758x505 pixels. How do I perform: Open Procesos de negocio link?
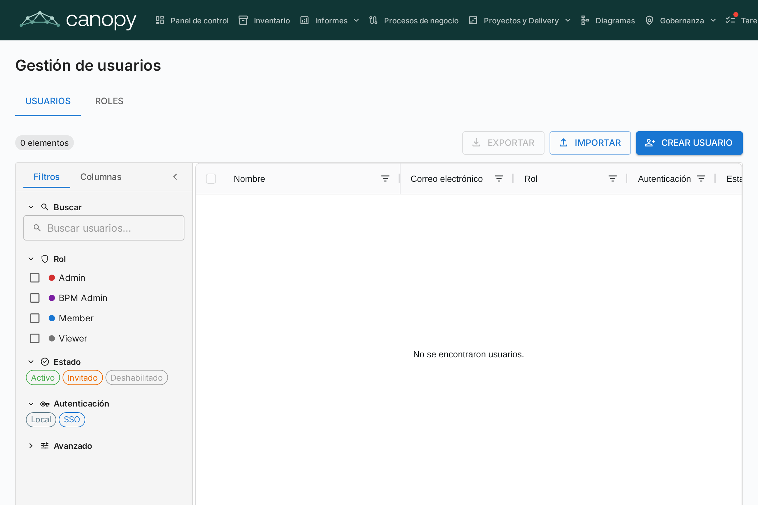pos(414,20)
